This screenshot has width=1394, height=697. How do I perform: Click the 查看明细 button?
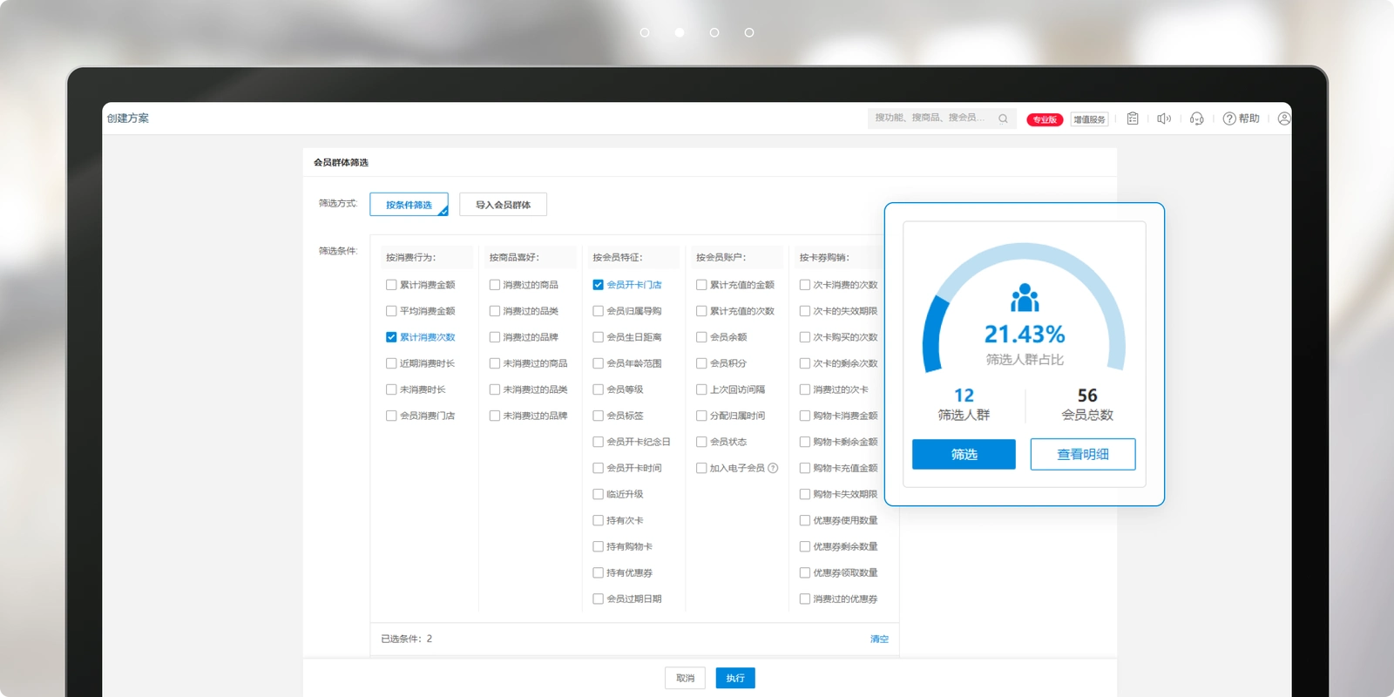[x=1082, y=454]
